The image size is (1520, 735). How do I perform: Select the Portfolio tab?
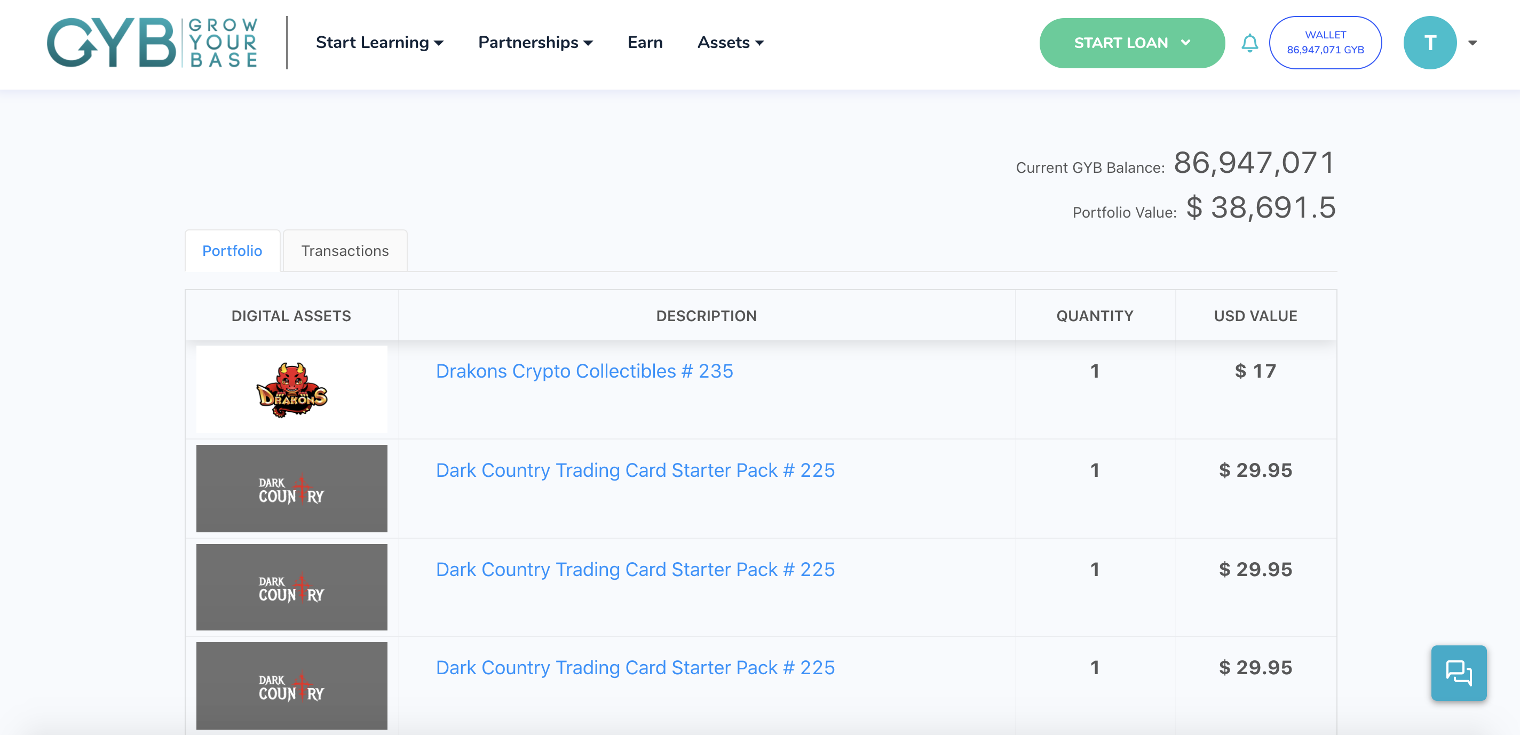tap(232, 251)
